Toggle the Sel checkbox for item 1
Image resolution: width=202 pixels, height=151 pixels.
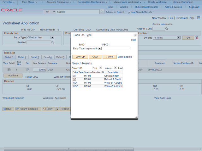(x=28, y=70)
